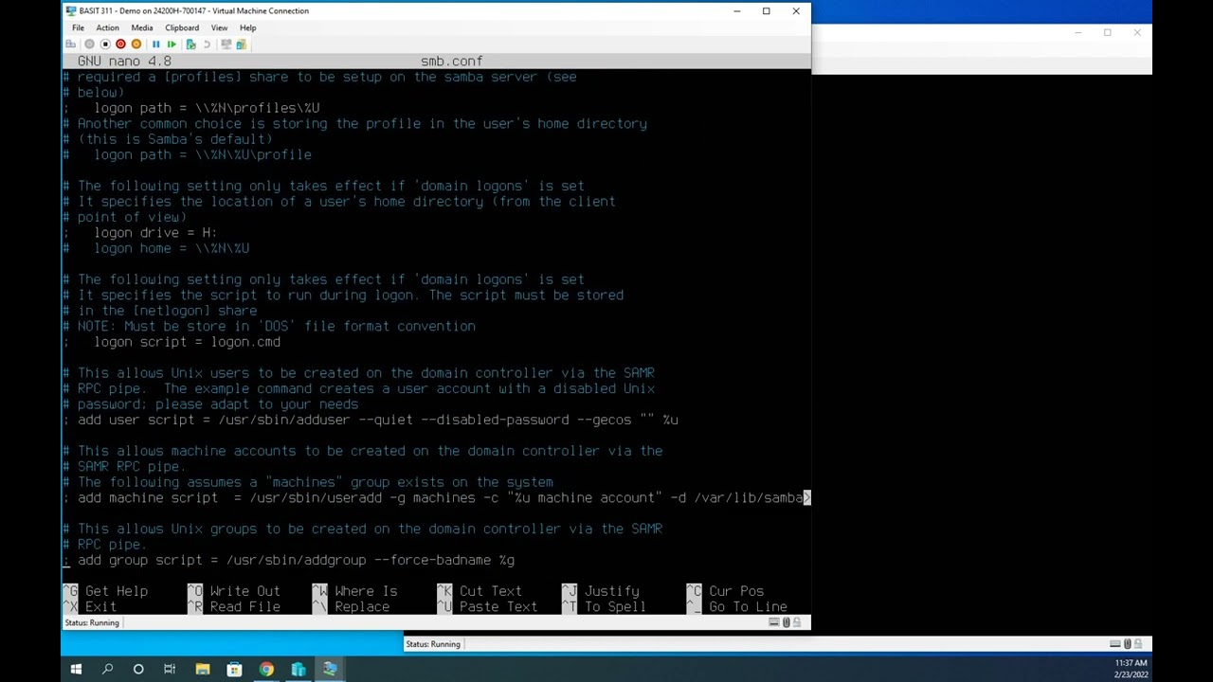Image resolution: width=1213 pixels, height=682 pixels.
Task: Close the front Virtual Machine Connection window
Action: point(796,10)
